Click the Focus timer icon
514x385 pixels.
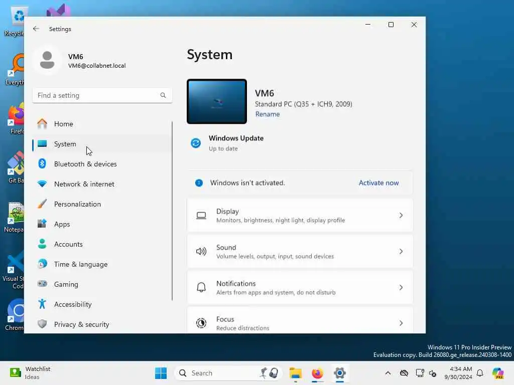tap(201, 323)
